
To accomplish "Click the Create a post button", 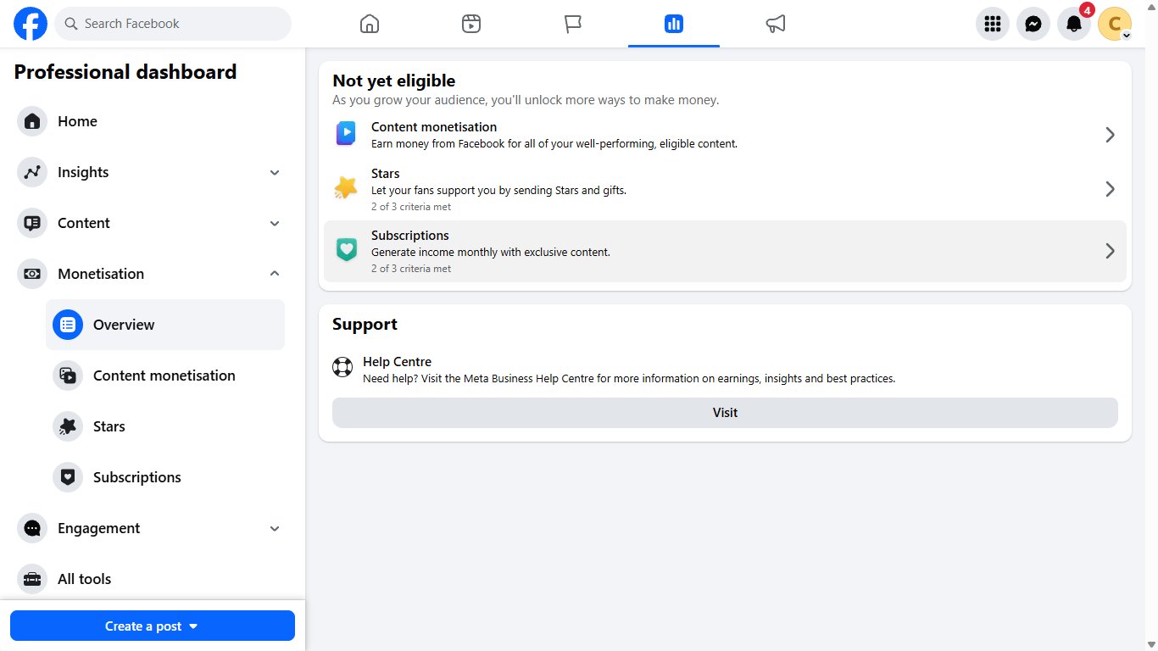I will coord(153,626).
